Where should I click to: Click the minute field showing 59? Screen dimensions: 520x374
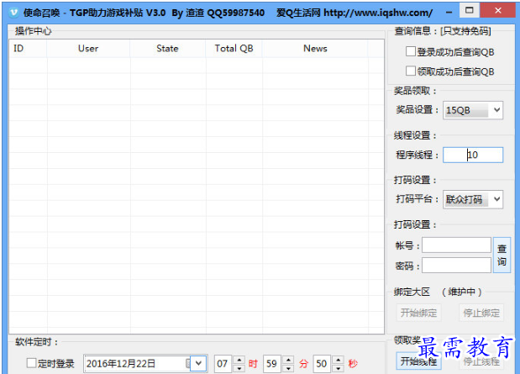(x=273, y=364)
